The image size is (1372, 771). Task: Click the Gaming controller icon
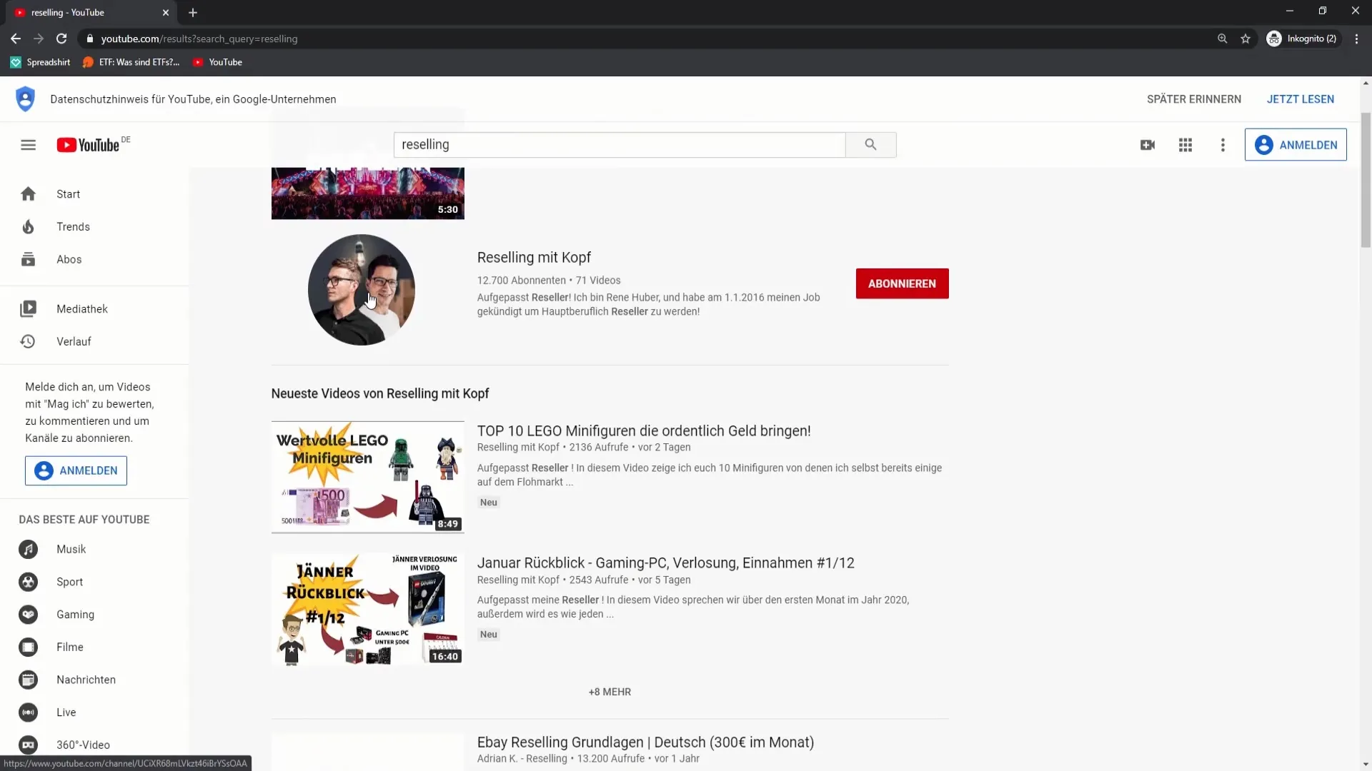(28, 615)
